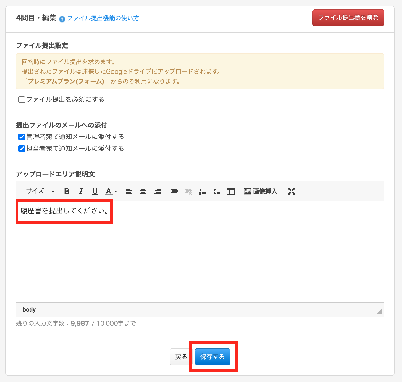Apply italic formatting in the editor
Image resolution: width=402 pixels, height=382 pixels.
[81, 192]
